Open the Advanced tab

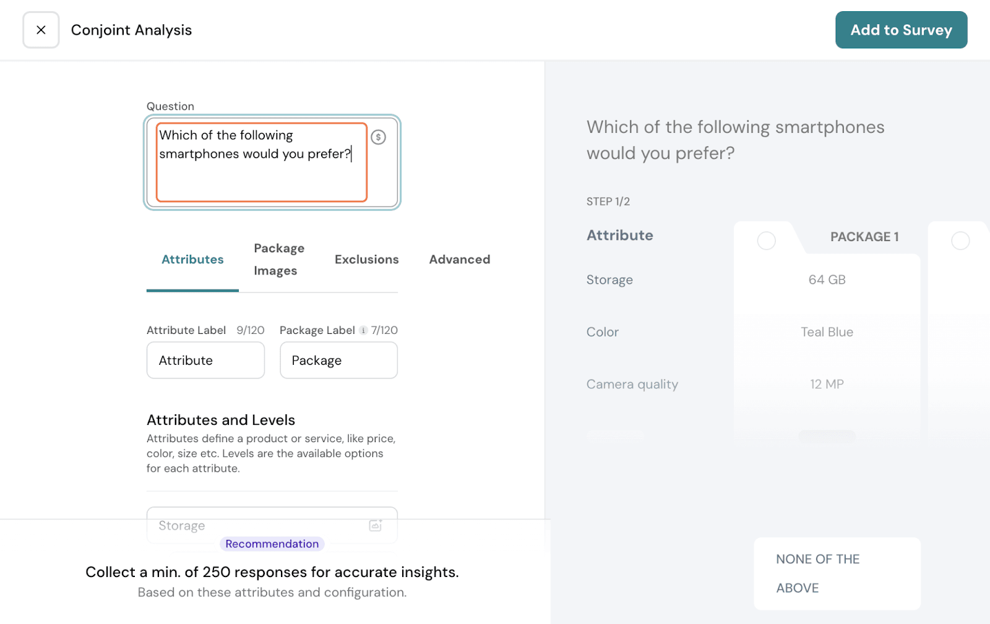(459, 260)
